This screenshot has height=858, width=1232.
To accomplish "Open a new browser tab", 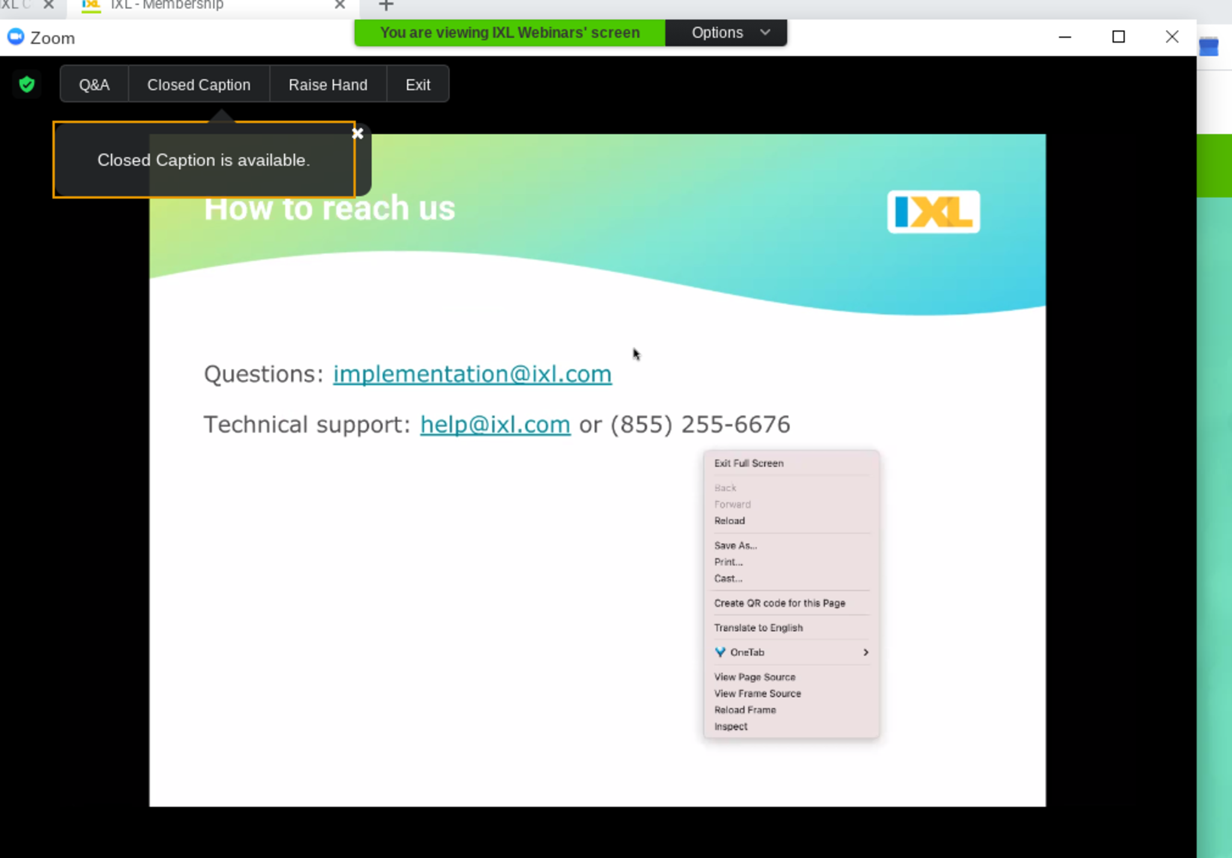I will pyautogui.click(x=386, y=6).
